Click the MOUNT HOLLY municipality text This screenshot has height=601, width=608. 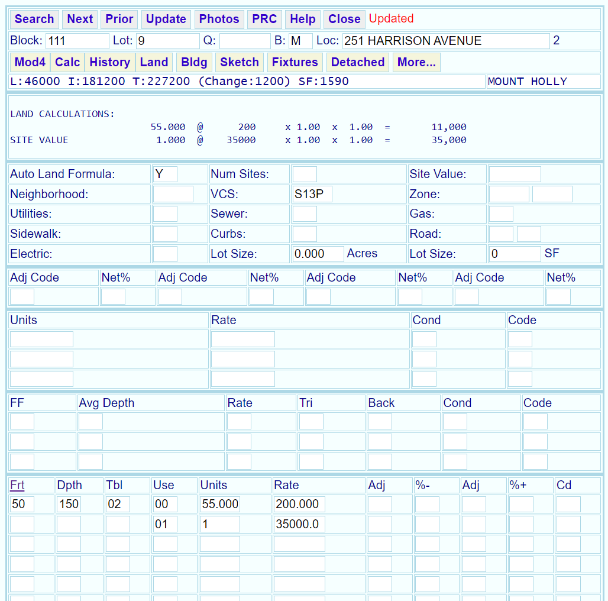coord(528,82)
